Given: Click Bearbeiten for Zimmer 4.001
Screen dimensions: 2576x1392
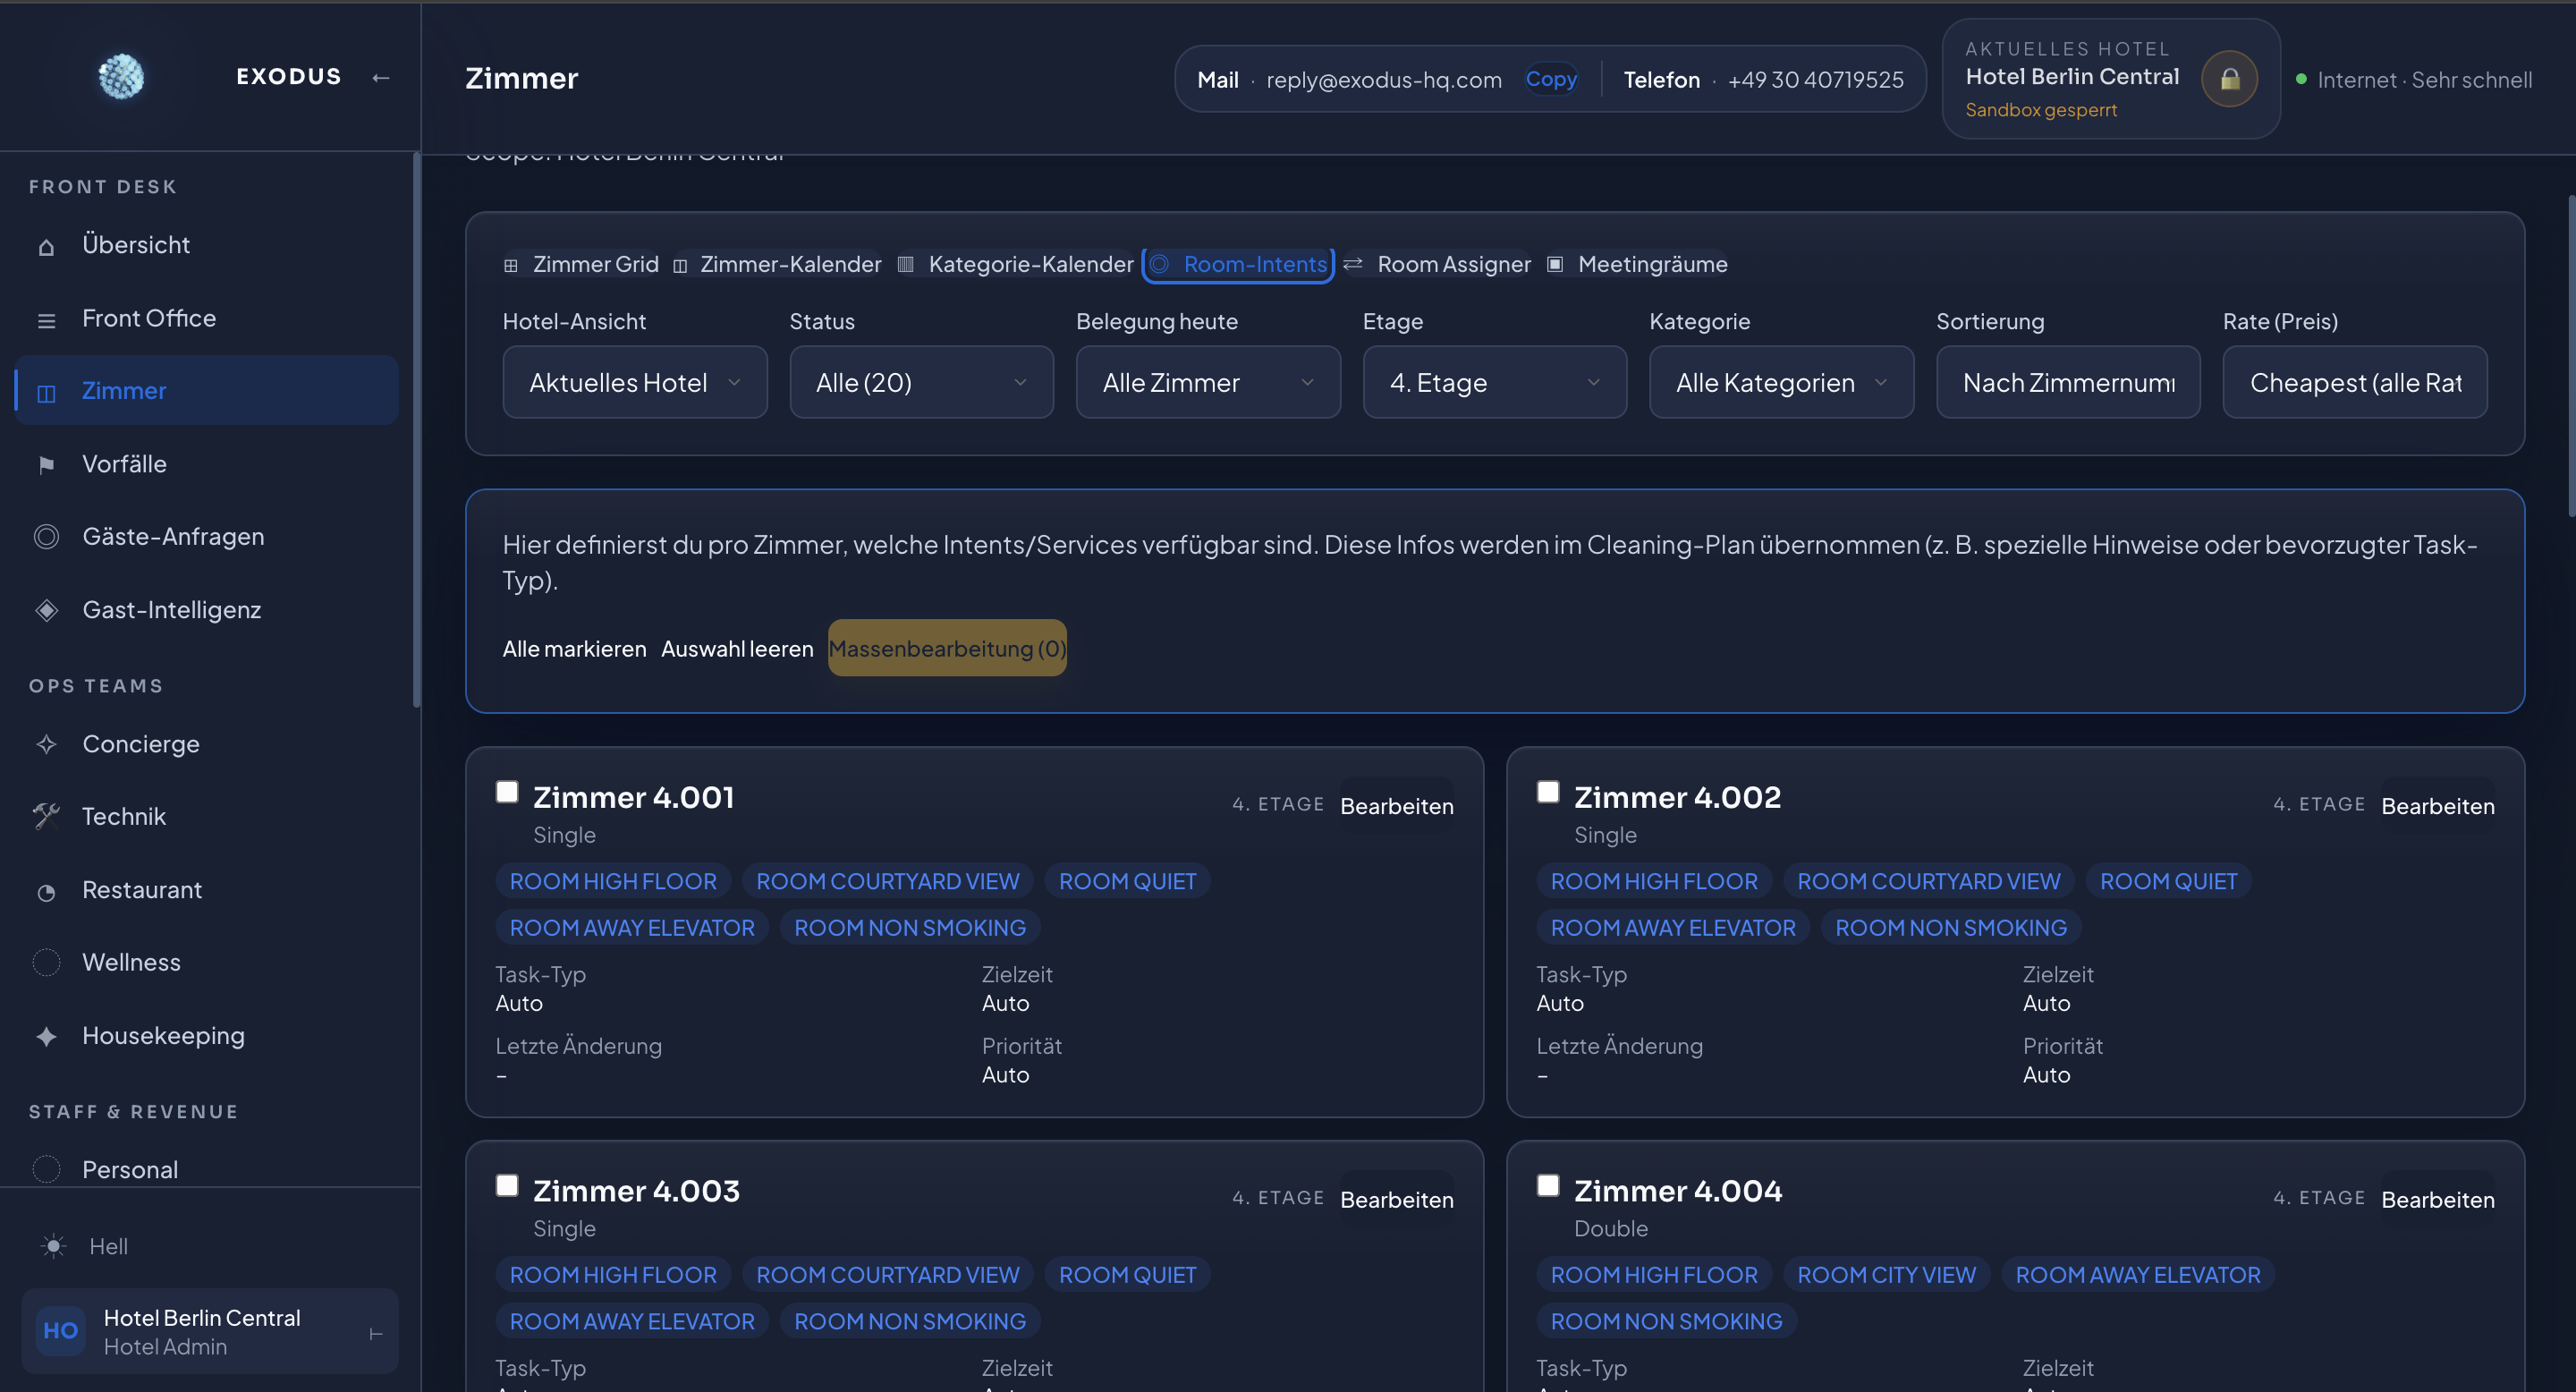Looking at the screenshot, I should click(x=1396, y=805).
